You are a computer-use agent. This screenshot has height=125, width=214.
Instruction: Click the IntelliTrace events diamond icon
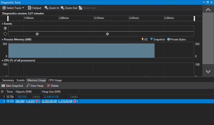[5, 34]
